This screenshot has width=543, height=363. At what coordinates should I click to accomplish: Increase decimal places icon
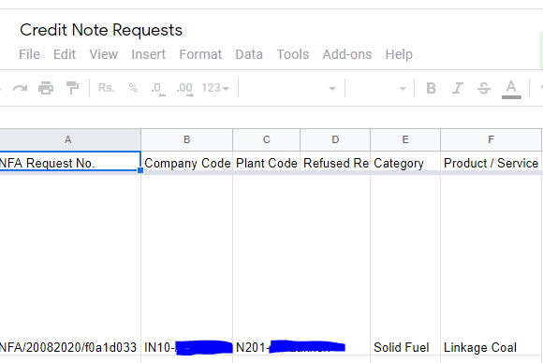pos(184,89)
